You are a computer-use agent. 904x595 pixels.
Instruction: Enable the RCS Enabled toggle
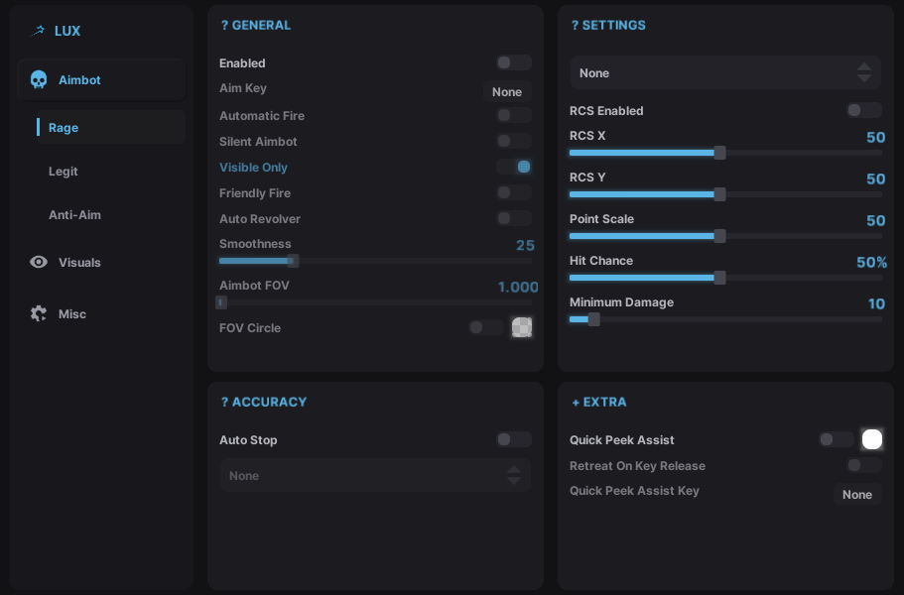click(x=863, y=110)
